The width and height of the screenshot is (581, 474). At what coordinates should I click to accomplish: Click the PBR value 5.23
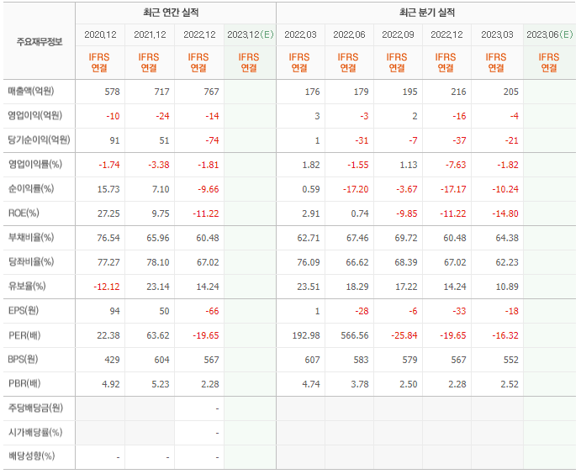point(160,384)
